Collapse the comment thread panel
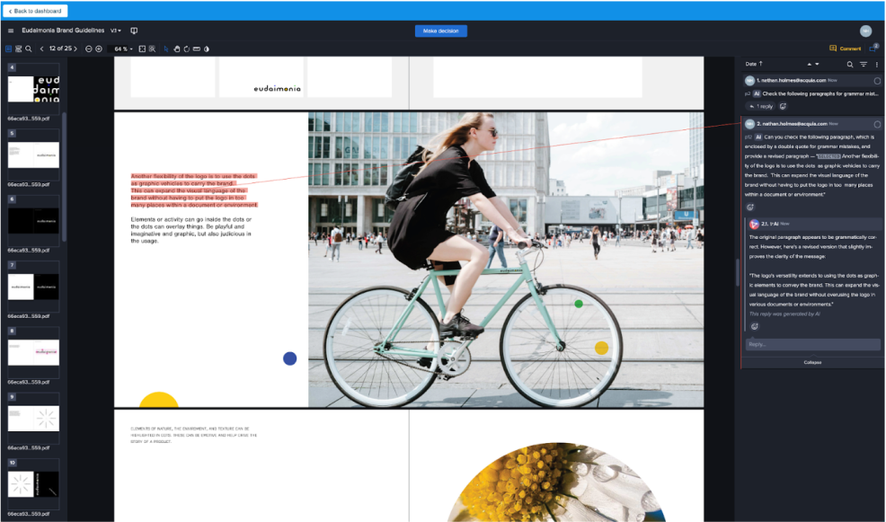 (812, 362)
